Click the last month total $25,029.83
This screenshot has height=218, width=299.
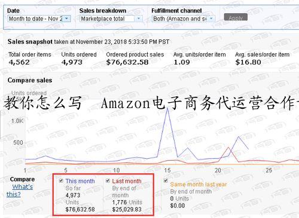(127, 210)
